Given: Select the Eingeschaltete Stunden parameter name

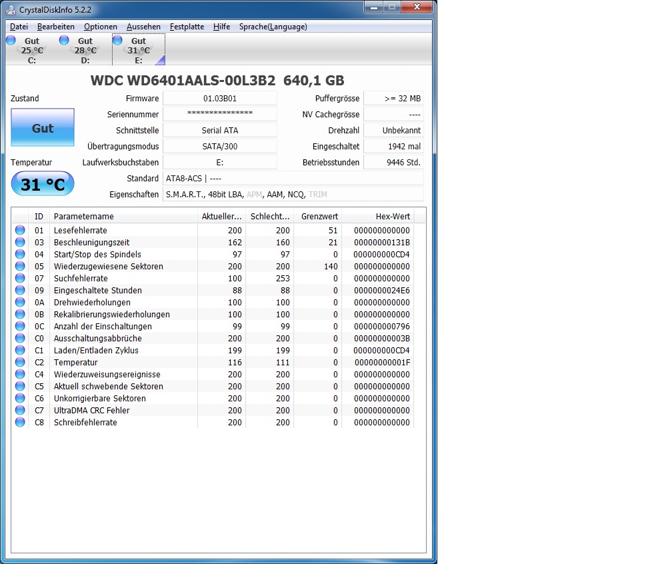Looking at the screenshot, I should tap(98, 291).
